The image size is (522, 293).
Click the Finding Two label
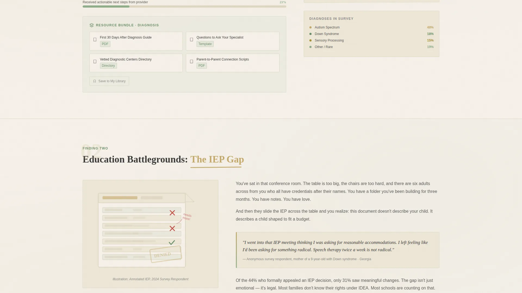tap(95, 148)
